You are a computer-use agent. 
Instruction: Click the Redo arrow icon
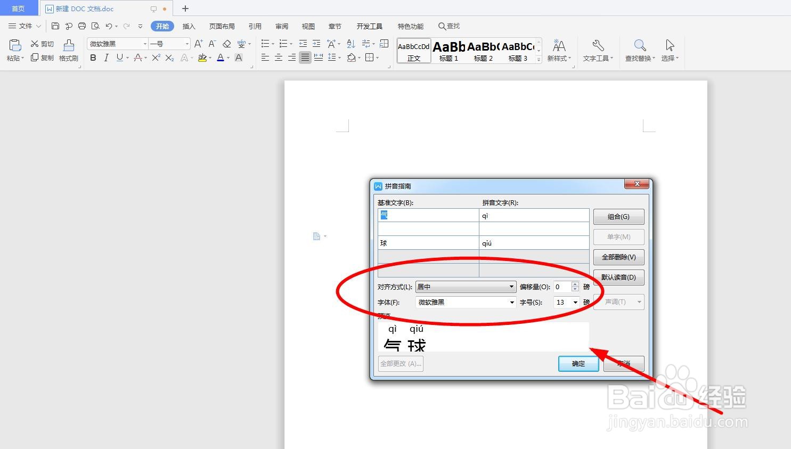click(126, 26)
